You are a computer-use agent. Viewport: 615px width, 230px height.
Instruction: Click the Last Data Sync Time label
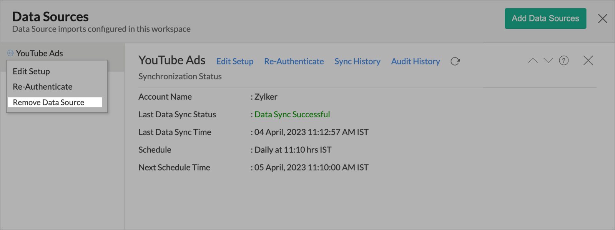coord(175,132)
